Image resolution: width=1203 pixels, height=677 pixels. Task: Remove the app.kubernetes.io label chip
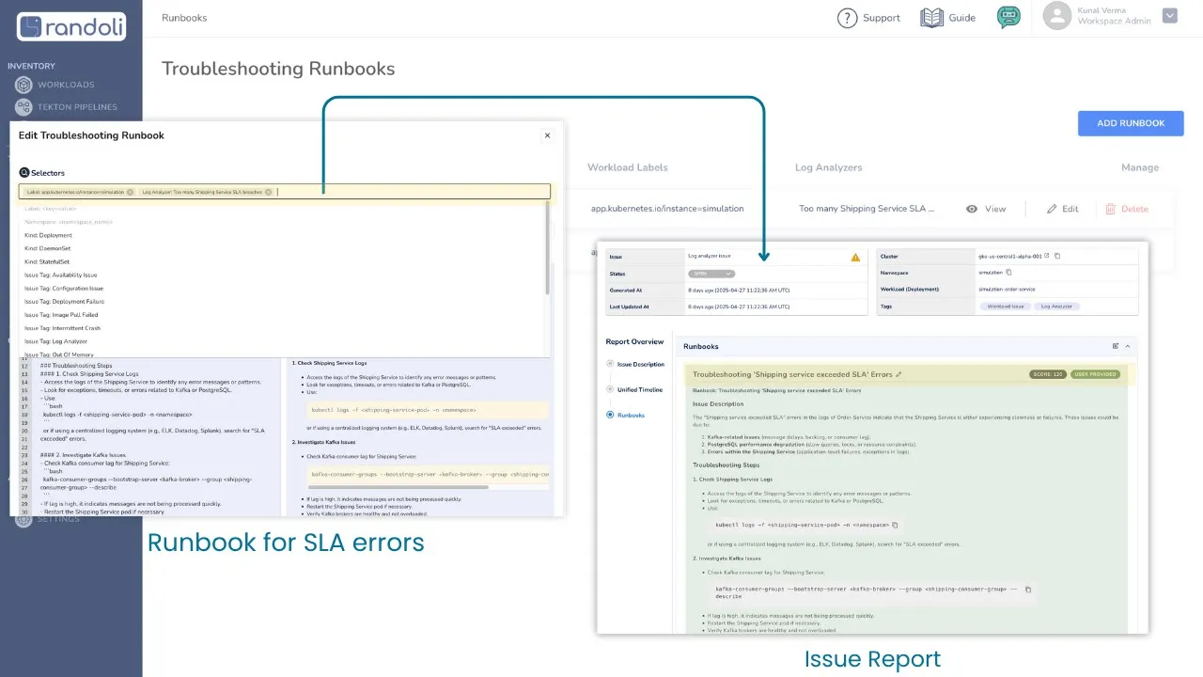130,192
